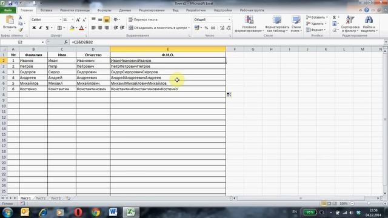Align text right
388x218 pixels.
tap(107, 28)
